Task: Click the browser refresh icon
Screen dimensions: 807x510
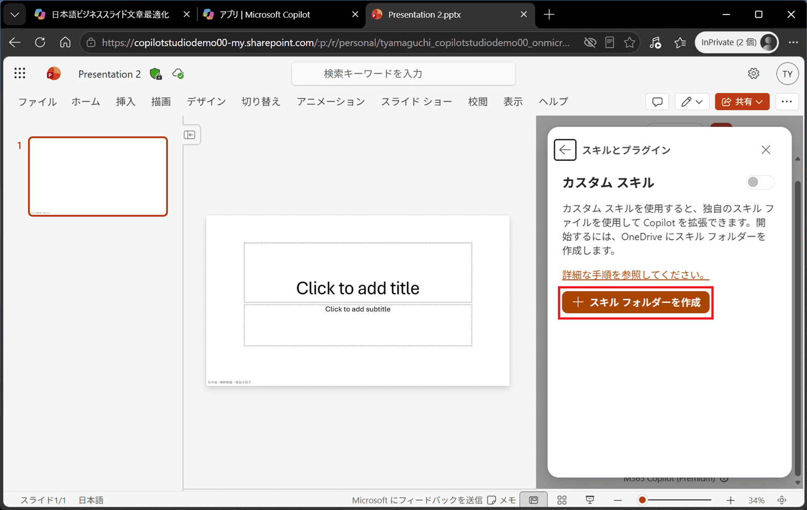Action: click(40, 42)
